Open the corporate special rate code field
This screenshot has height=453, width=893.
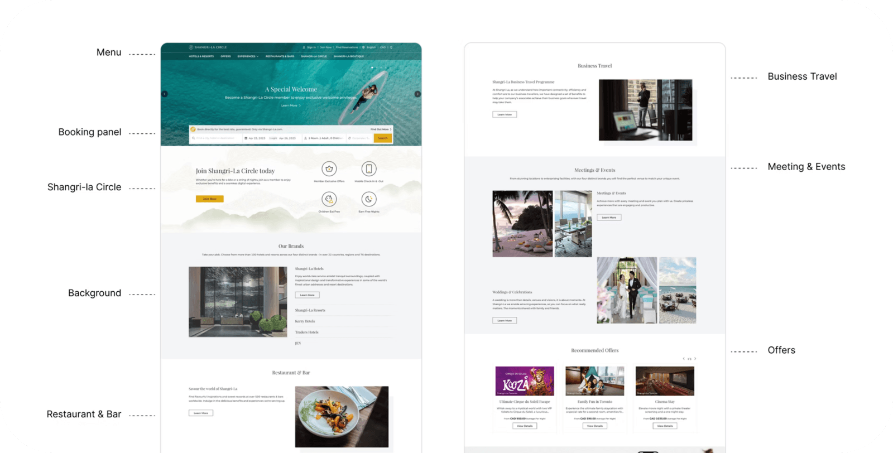point(359,138)
